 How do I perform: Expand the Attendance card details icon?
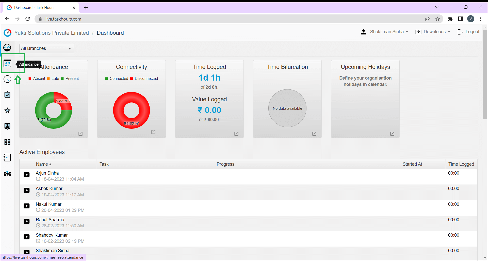(x=80, y=134)
